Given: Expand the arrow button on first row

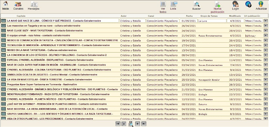Looking at the screenshot, I should pyautogui.click(x=266, y=21).
